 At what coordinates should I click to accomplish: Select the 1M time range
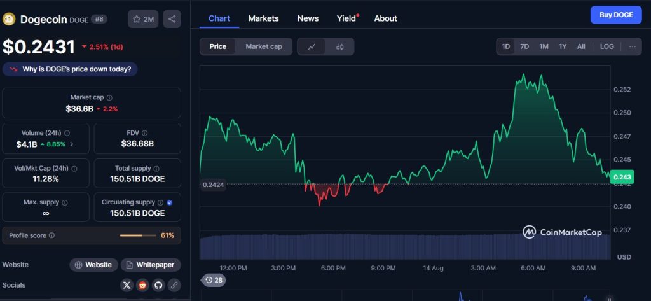544,46
